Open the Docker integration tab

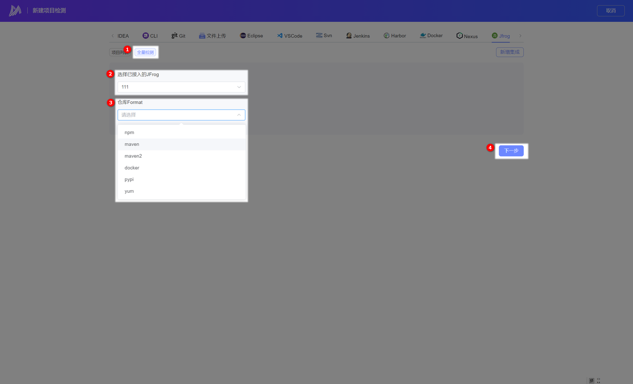pos(431,36)
